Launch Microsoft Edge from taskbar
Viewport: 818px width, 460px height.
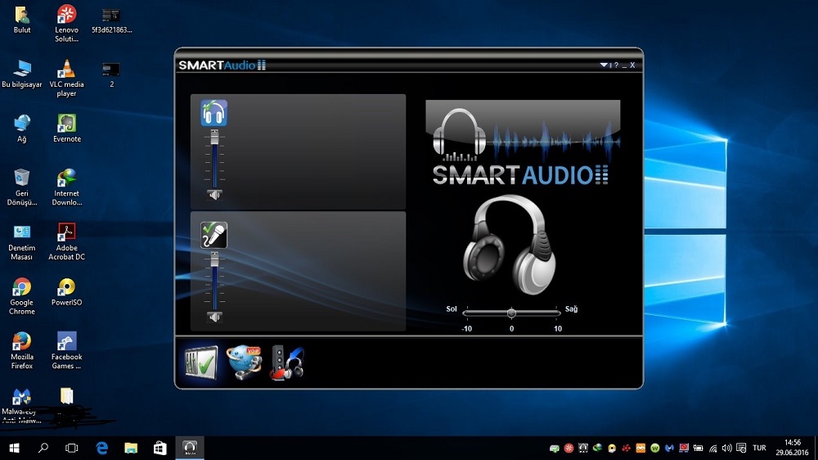101,448
